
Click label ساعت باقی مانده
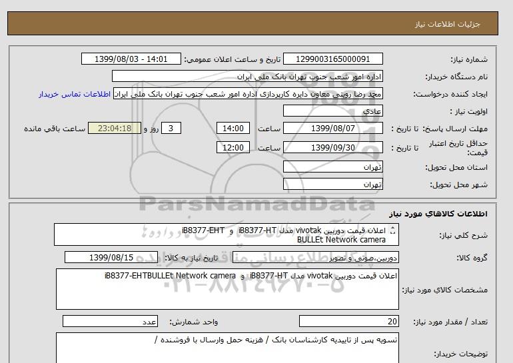point(55,129)
